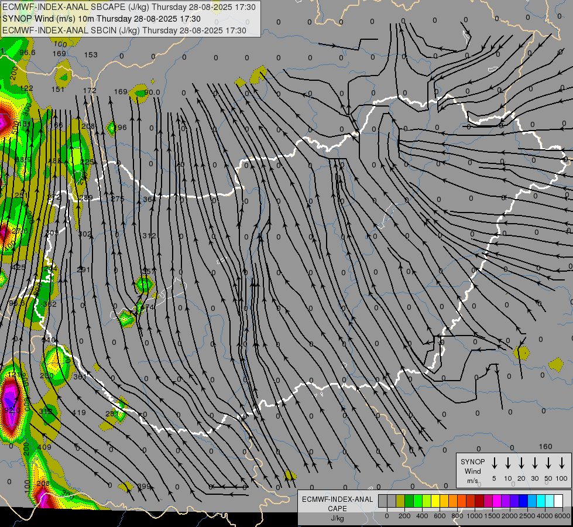Click 'J/kg' unit under CAPE legend
The width and height of the screenshot is (573, 527).
(x=337, y=518)
